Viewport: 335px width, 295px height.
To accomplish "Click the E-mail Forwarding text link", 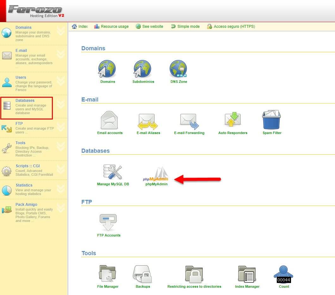I will coord(189,133).
